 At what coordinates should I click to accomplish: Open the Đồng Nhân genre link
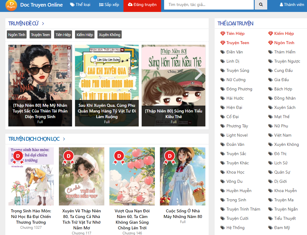[x=285, y=98]
